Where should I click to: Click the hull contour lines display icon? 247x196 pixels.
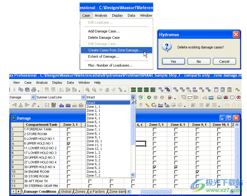pyautogui.click(x=183, y=97)
